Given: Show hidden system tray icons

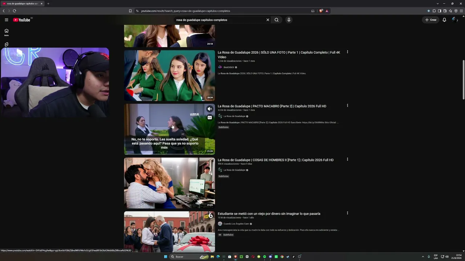Looking at the screenshot, I should (x=422, y=257).
